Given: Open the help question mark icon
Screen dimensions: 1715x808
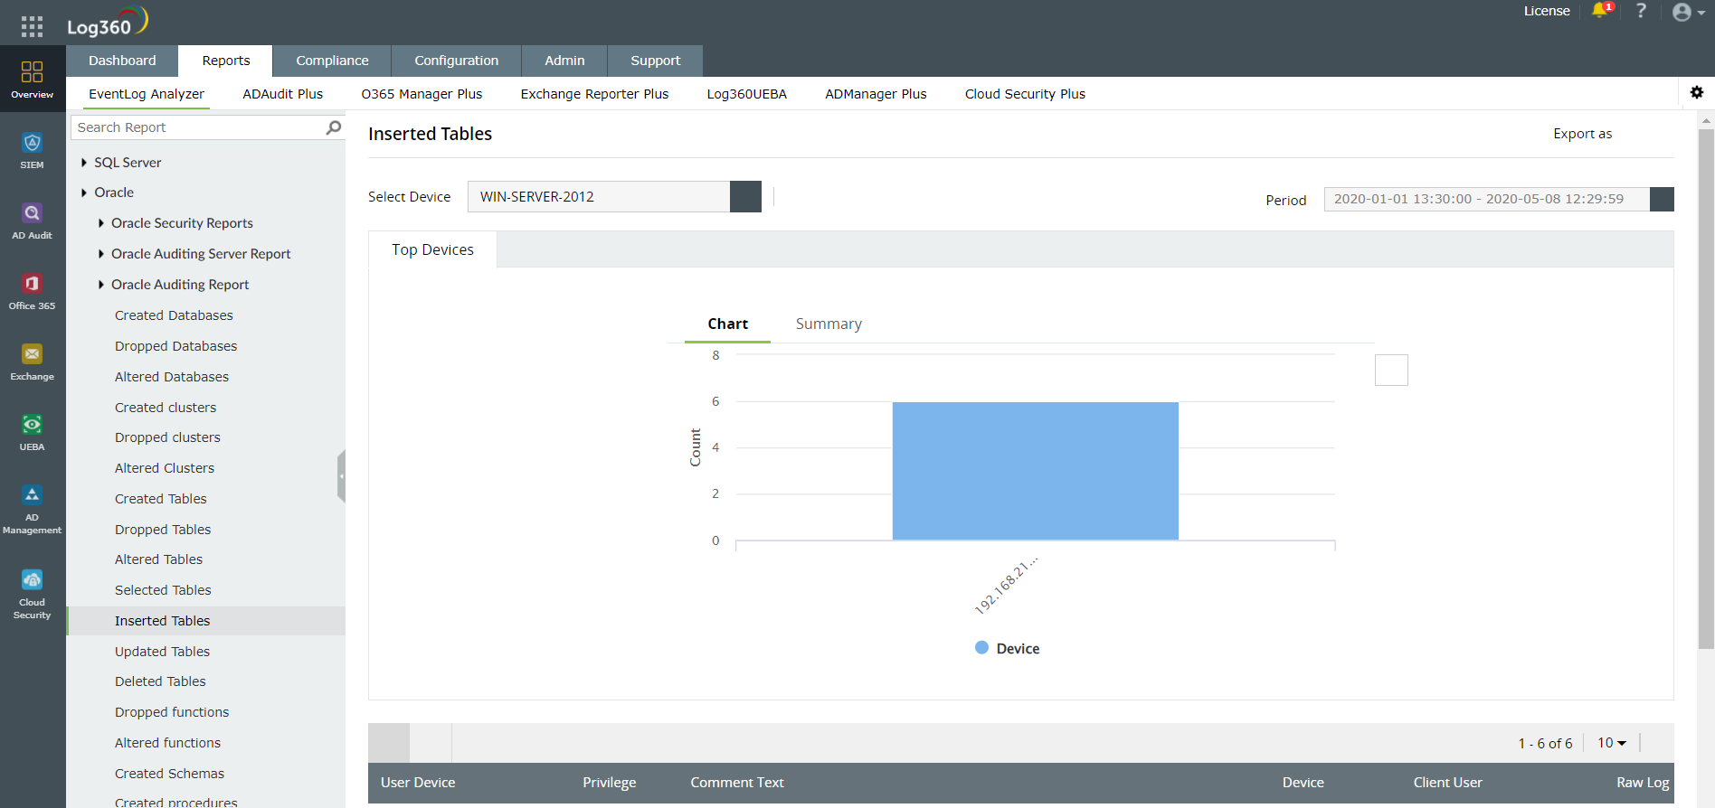Looking at the screenshot, I should click(x=1641, y=11).
